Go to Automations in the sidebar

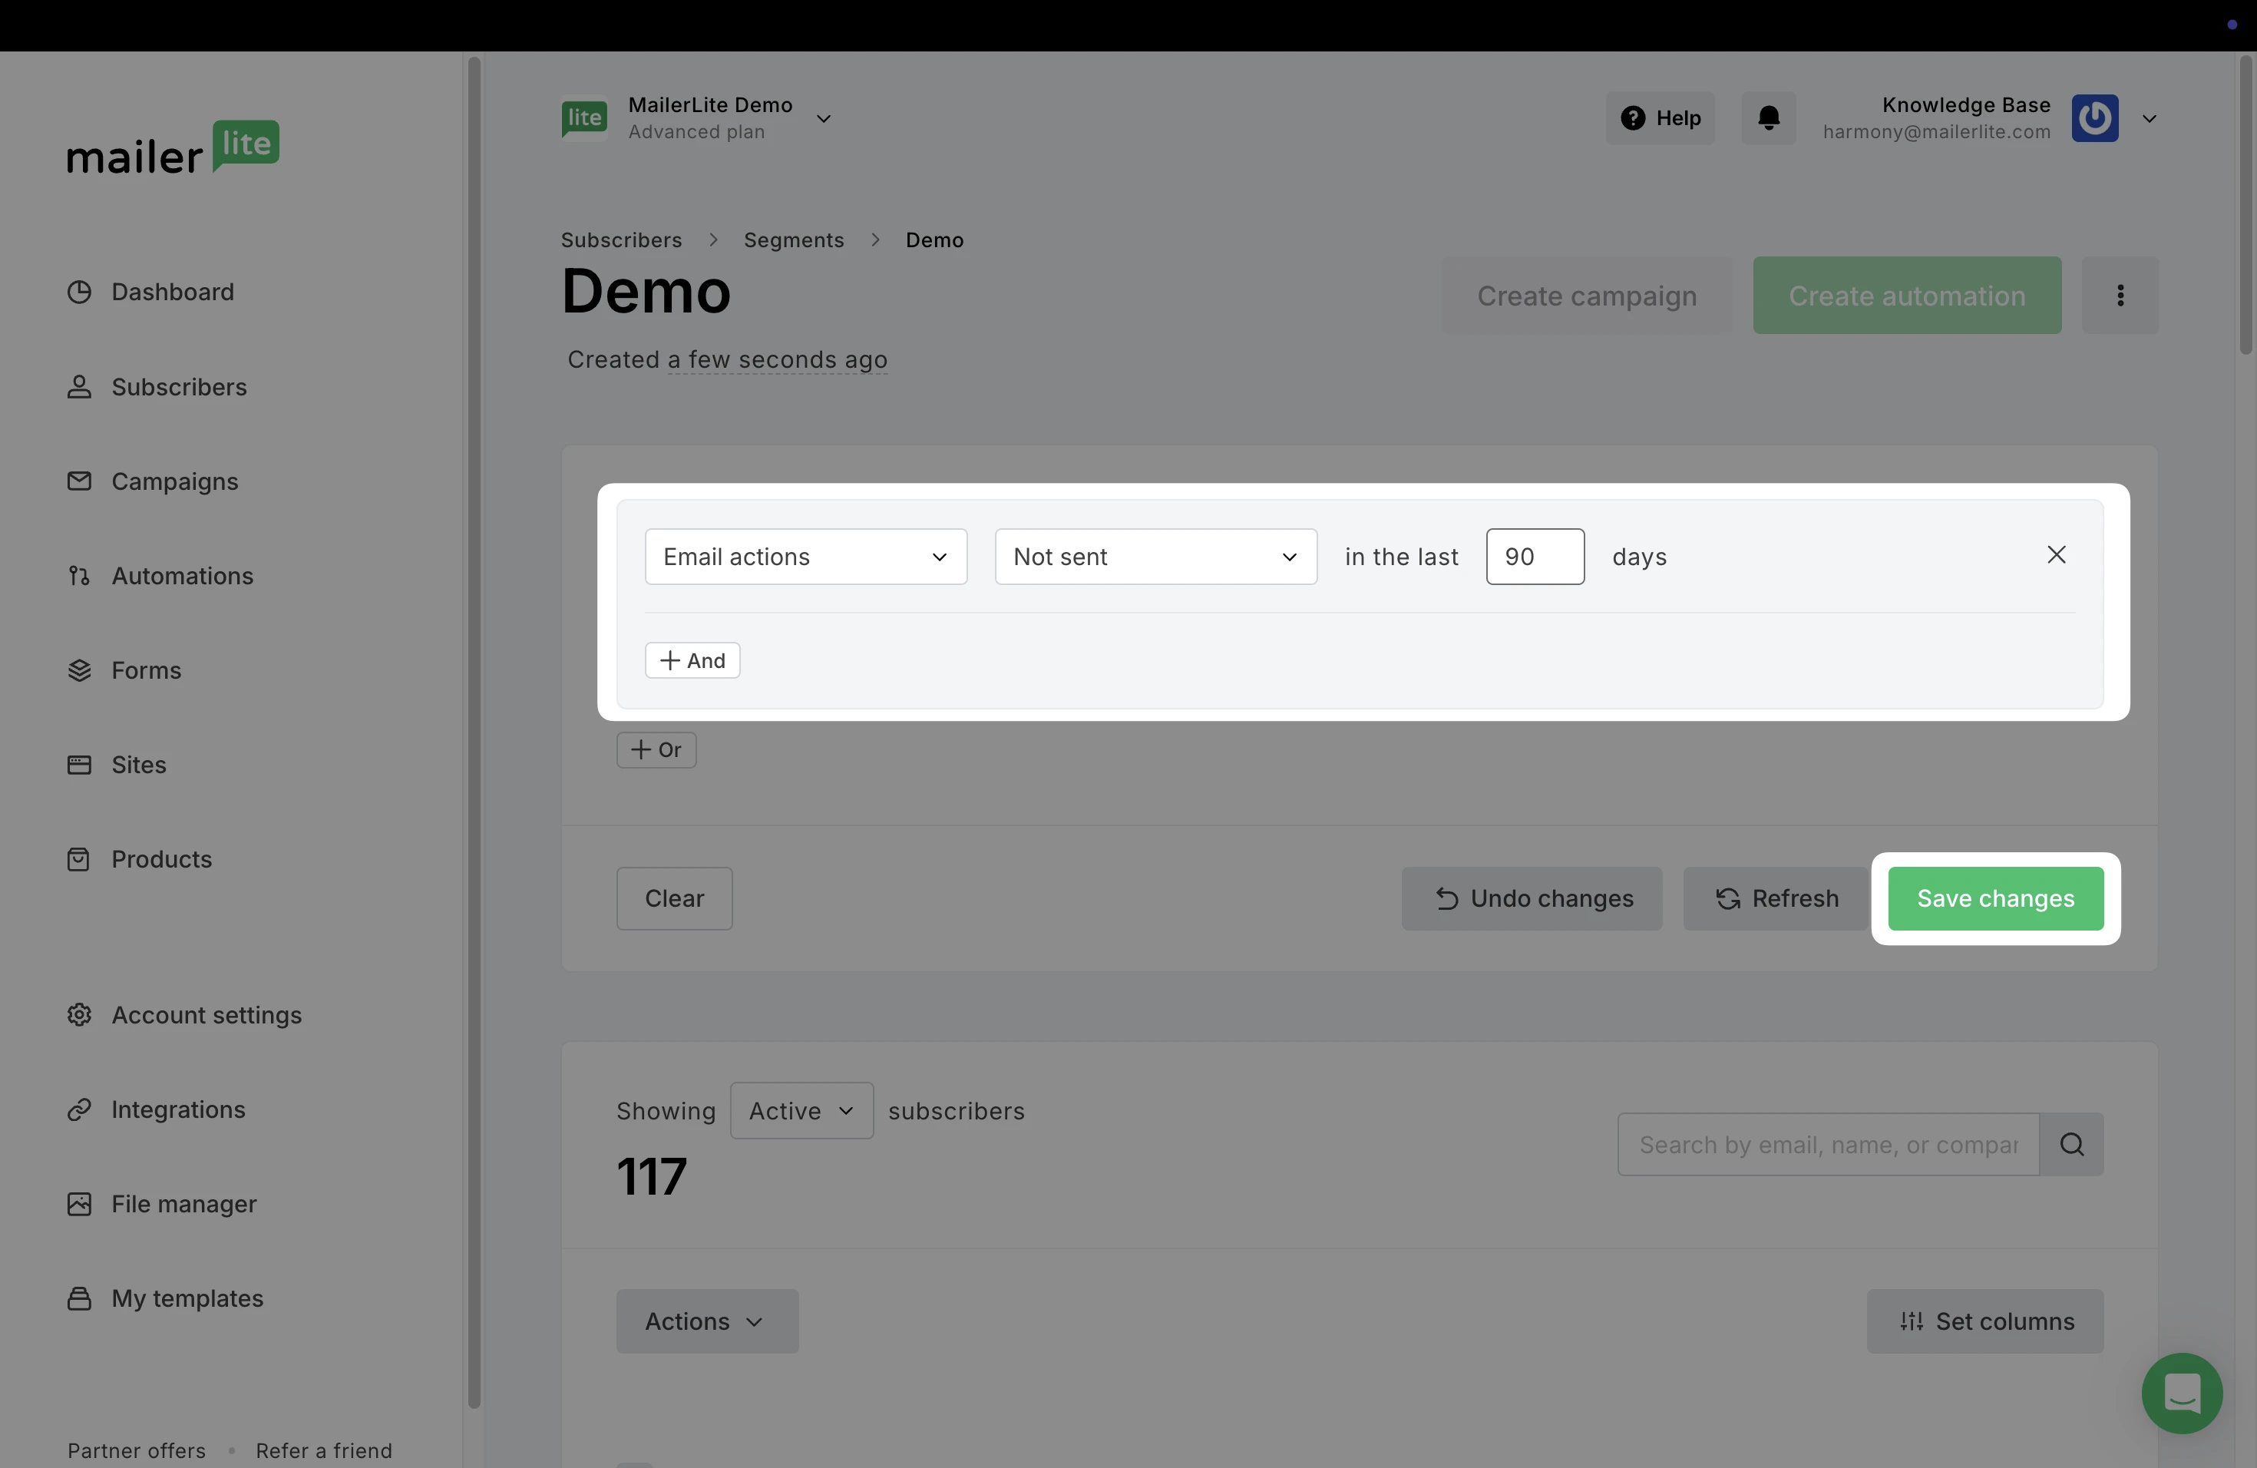[x=182, y=576]
